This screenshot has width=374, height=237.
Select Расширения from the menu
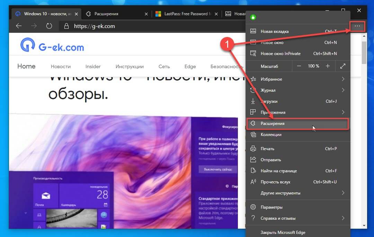tap(273, 124)
